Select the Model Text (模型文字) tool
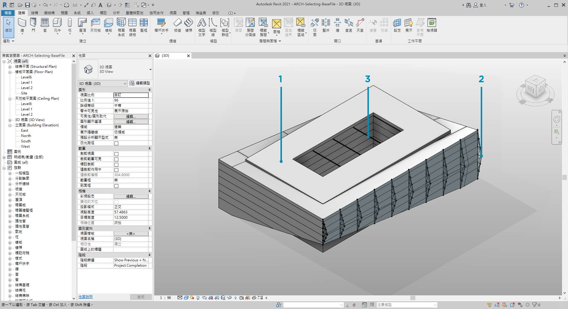The height and width of the screenshot is (309, 568). 202,27
